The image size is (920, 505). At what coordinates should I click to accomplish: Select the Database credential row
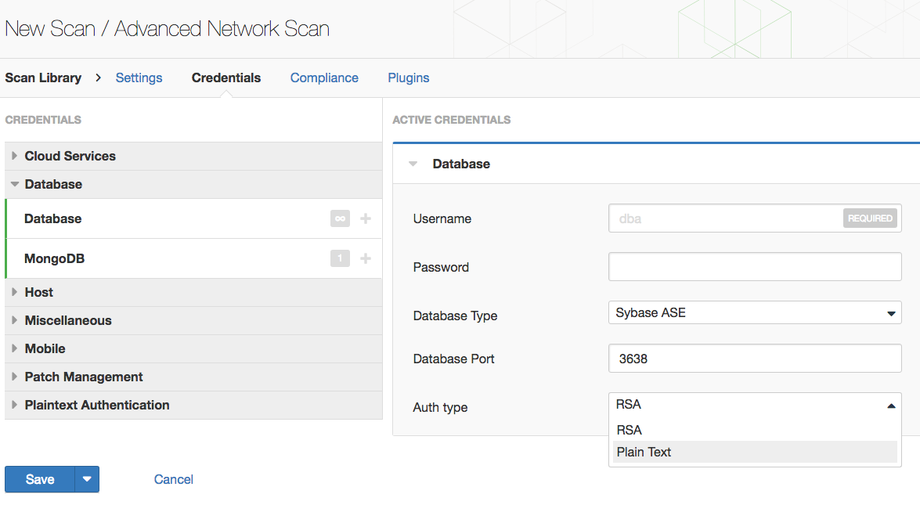click(193, 218)
